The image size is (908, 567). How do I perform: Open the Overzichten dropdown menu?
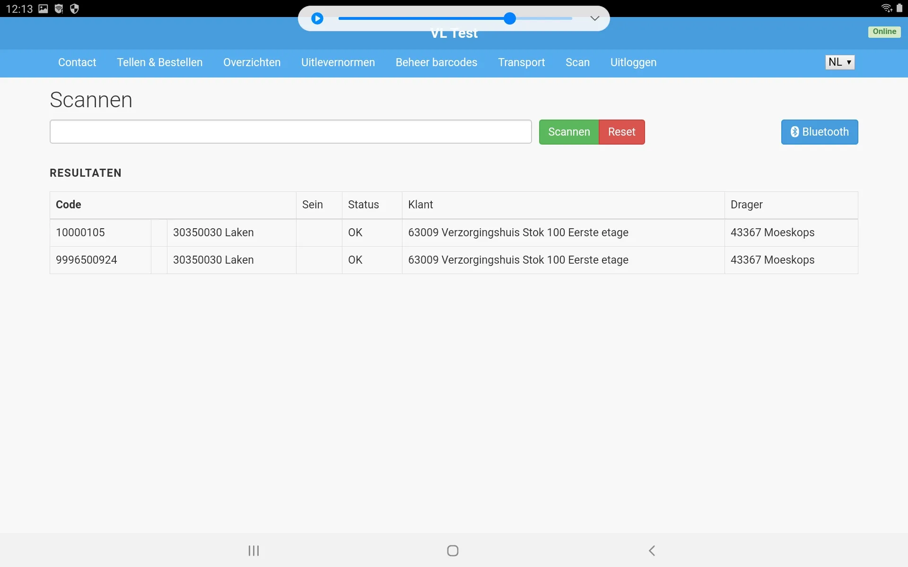click(x=252, y=62)
